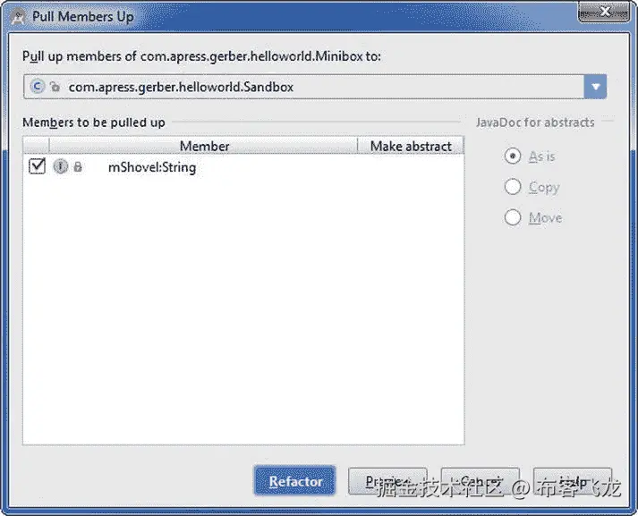Click the Member column header
Image resolution: width=638 pixels, height=516 pixels.
204,146
